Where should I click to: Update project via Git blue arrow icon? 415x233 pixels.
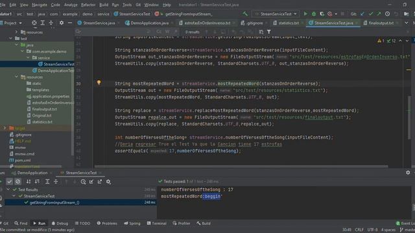click(x=362, y=14)
